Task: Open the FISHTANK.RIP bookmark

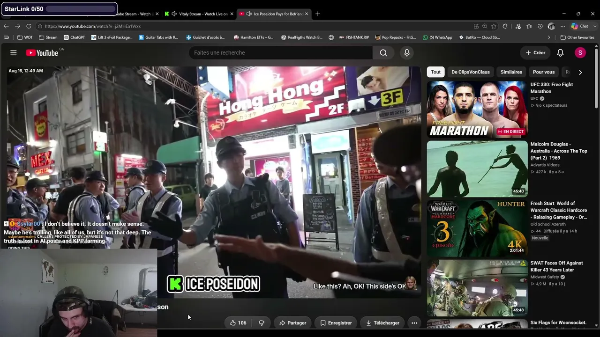Action: tap(354, 37)
